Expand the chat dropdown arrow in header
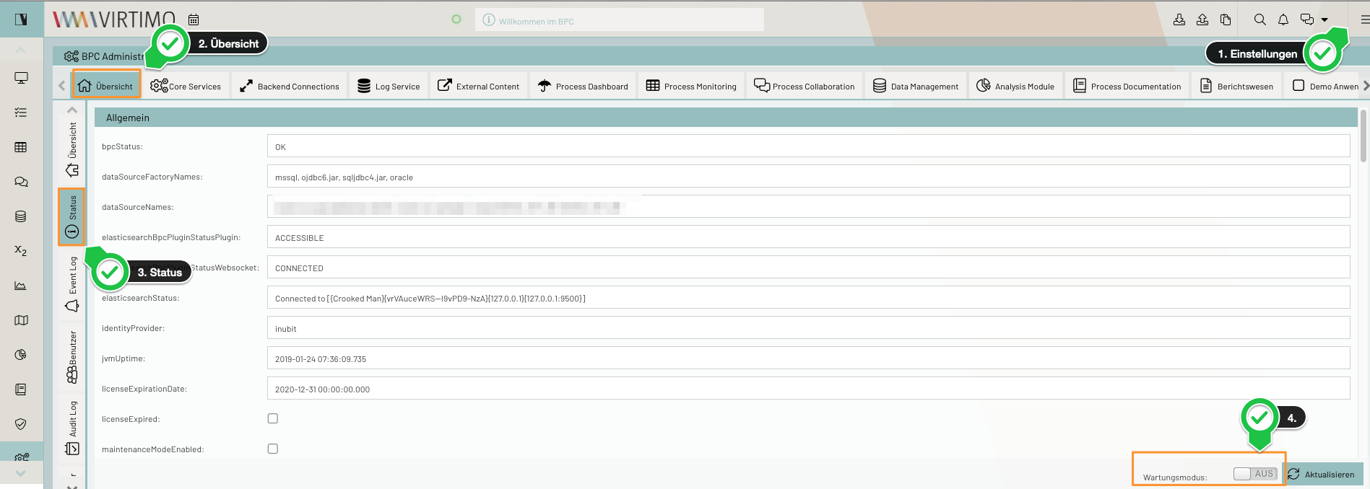The image size is (1370, 489). coord(1325,20)
